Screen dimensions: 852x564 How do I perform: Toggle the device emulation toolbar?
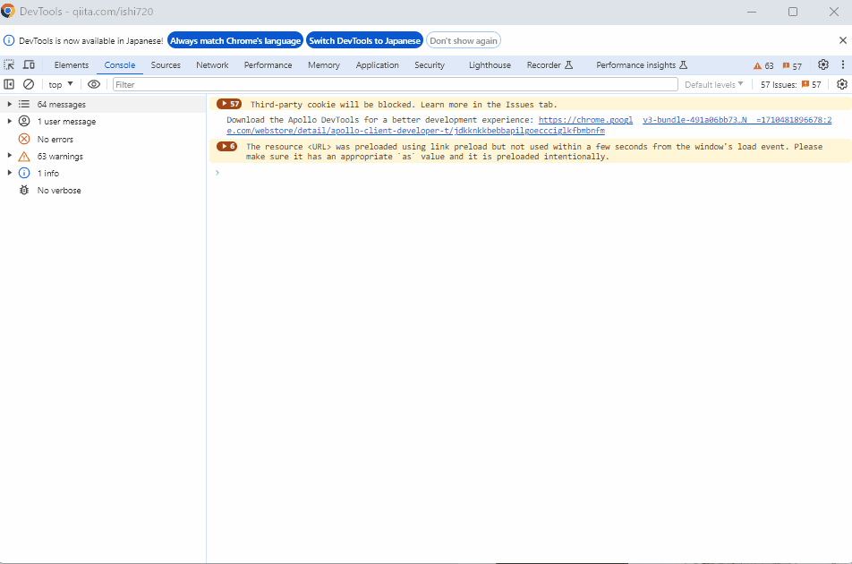tap(29, 64)
